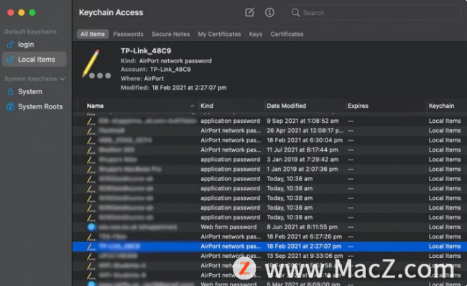Select row modified 3 Jan 2019 at 7:29:42 am
The image size is (467, 286).
coord(269,160)
